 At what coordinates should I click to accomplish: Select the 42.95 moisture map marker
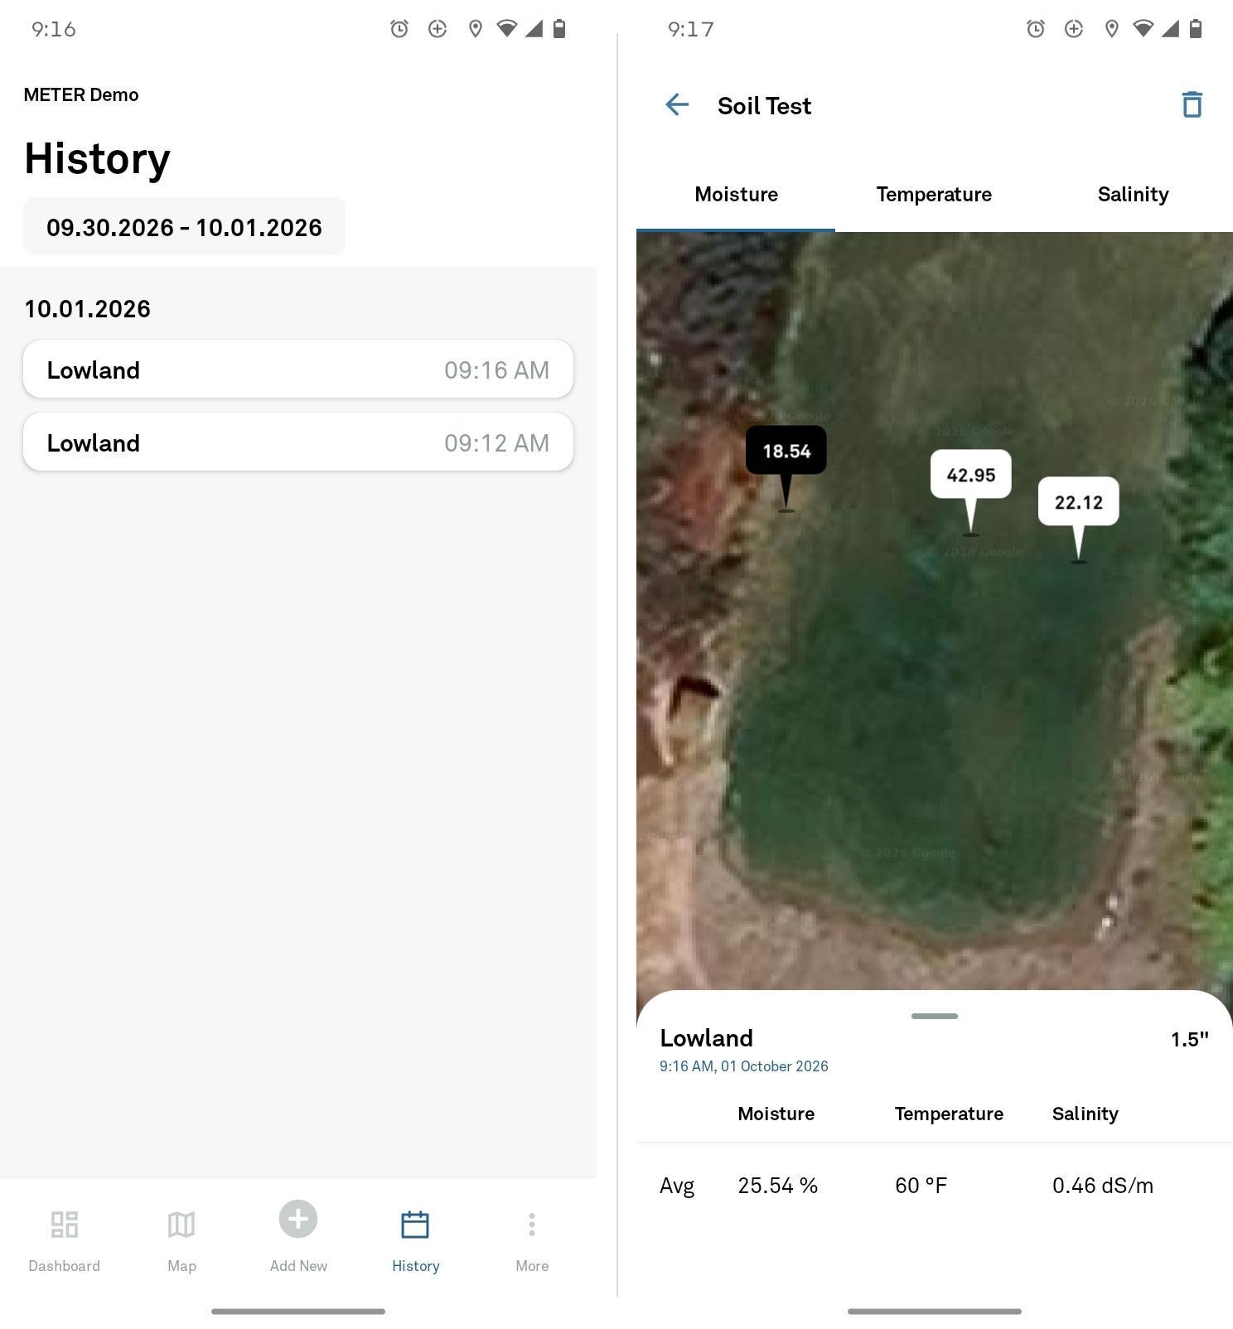(x=971, y=475)
